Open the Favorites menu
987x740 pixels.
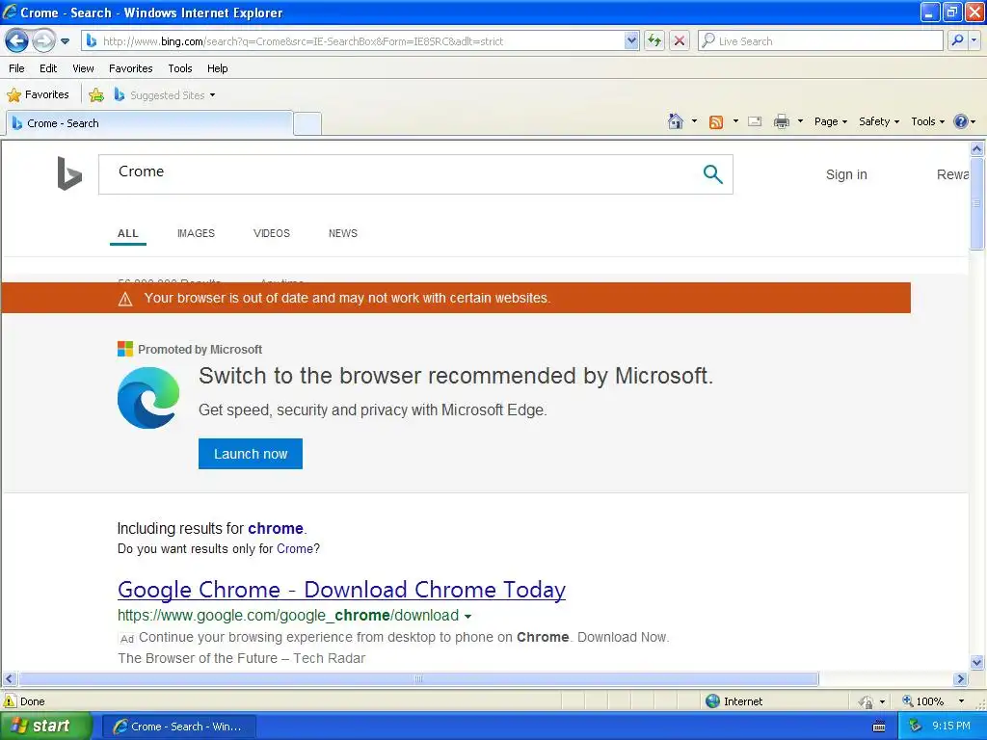[131, 68]
